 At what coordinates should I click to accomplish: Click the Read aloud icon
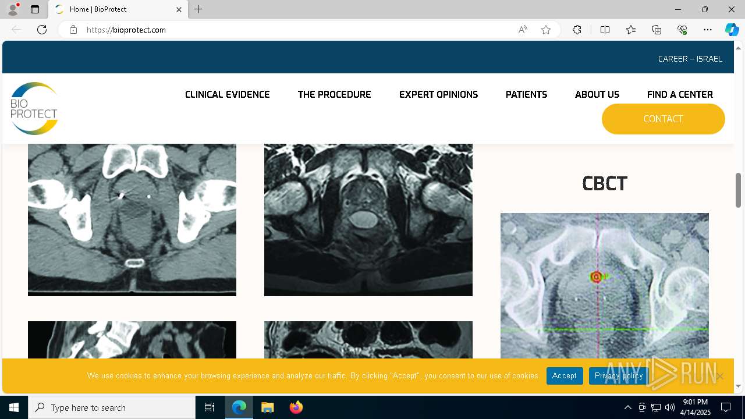(523, 30)
